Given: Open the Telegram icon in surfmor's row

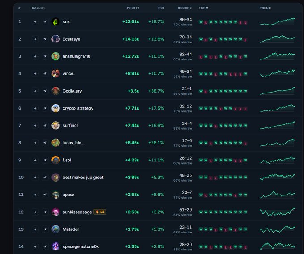Looking at the screenshot, I should (45, 126).
